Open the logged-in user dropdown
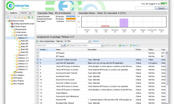The width and height of the screenshot is (174, 104). 164,4
